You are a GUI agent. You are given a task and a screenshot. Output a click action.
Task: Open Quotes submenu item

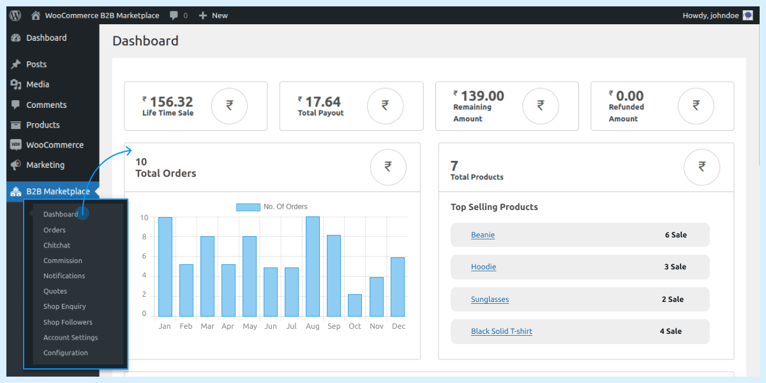tap(55, 291)
